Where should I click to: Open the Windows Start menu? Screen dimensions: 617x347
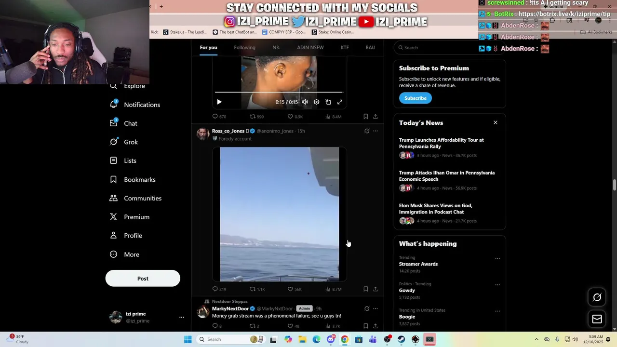point(188,339)
